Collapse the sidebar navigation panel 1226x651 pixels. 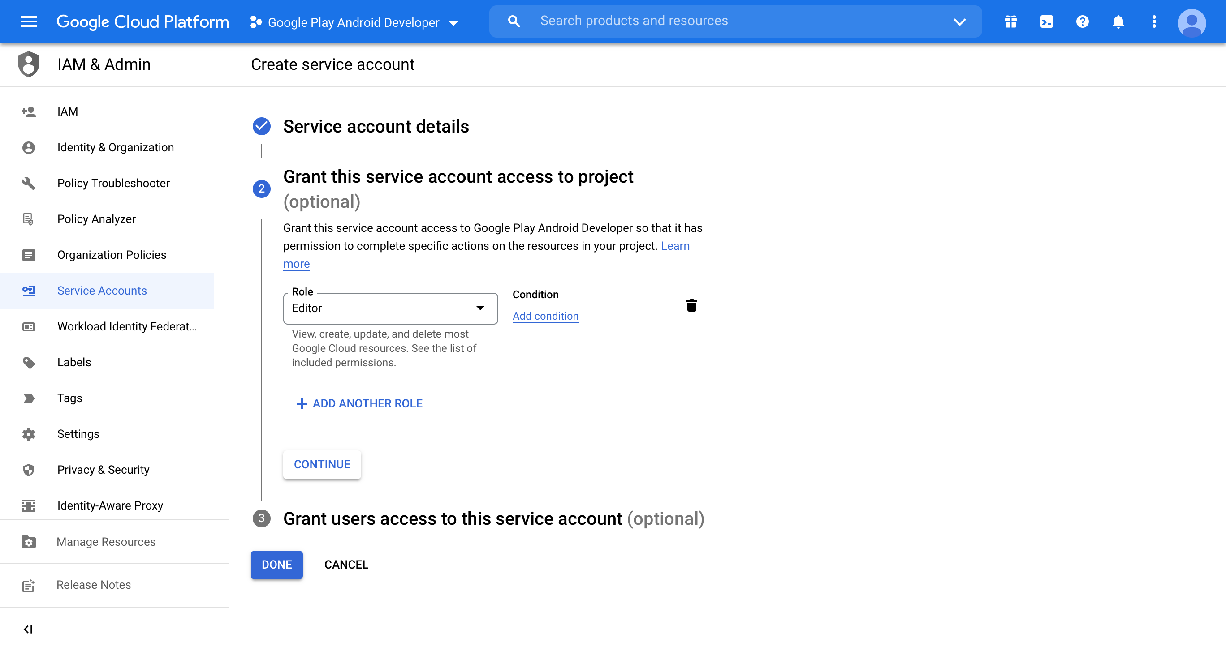pyautogui.click(x=28, y=629)
